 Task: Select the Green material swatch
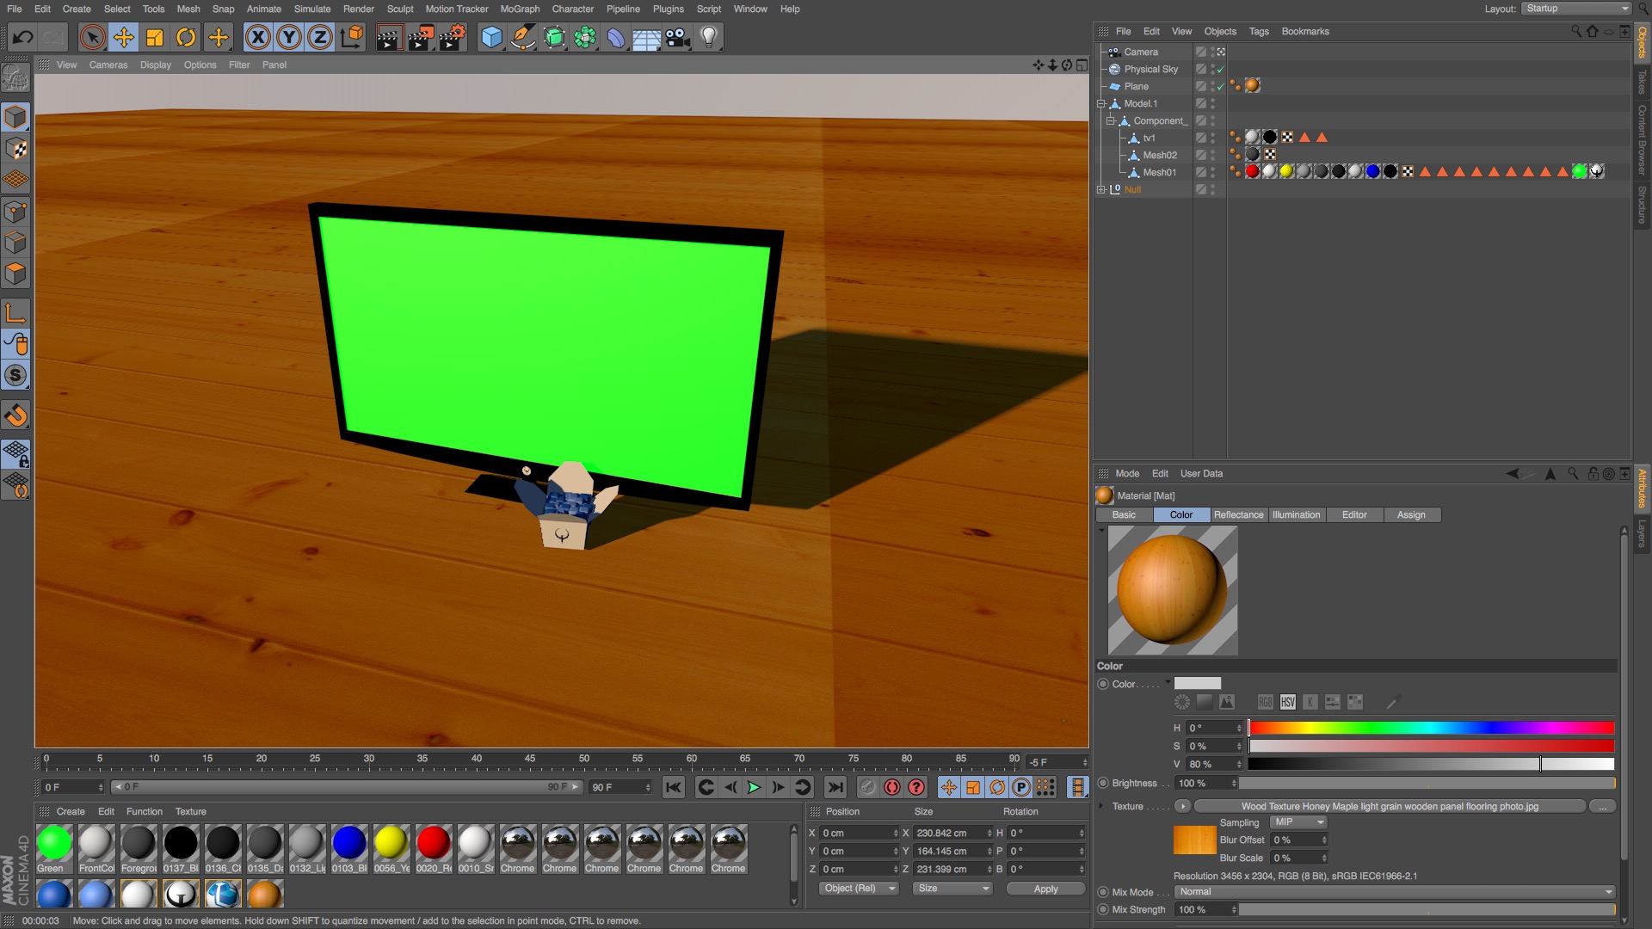click(x=54, y=844)
